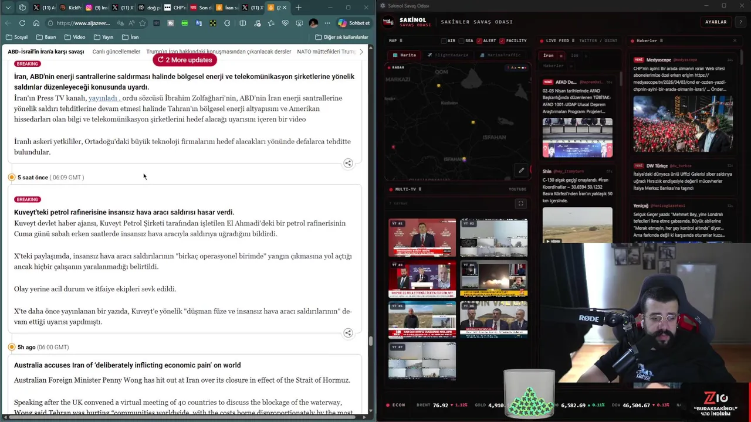Reload the Al Jazeera page
Viewport: 751px width, 422px height.
(22, 23)
